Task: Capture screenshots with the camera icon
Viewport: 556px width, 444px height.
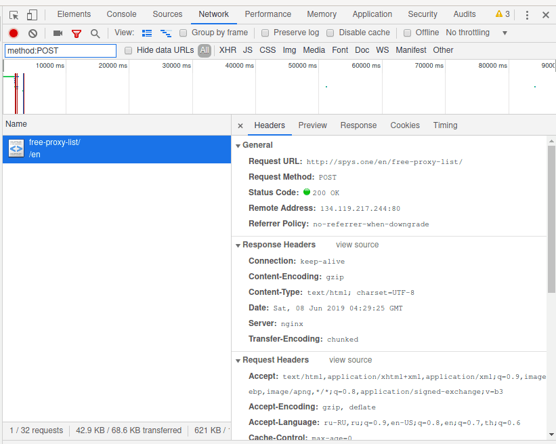Action: point(57,33)
